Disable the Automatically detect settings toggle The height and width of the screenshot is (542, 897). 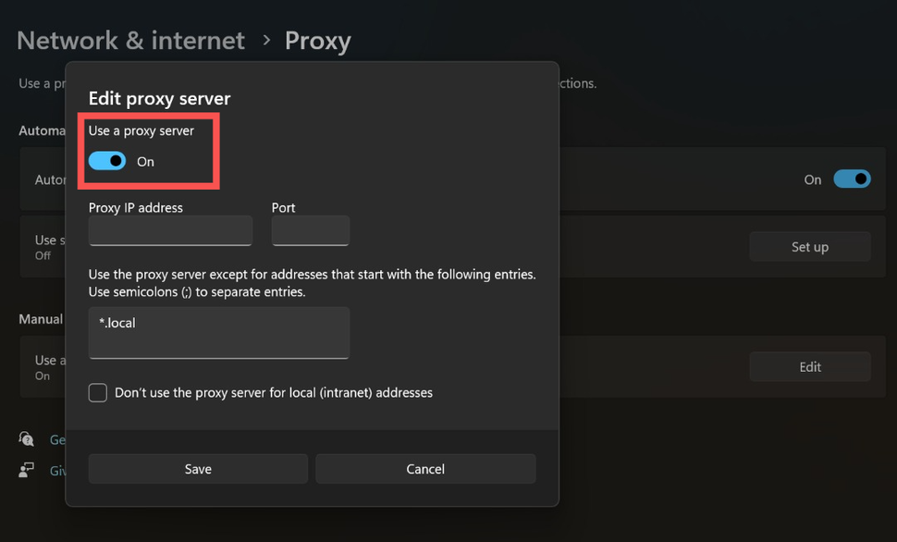click(852, 179)
